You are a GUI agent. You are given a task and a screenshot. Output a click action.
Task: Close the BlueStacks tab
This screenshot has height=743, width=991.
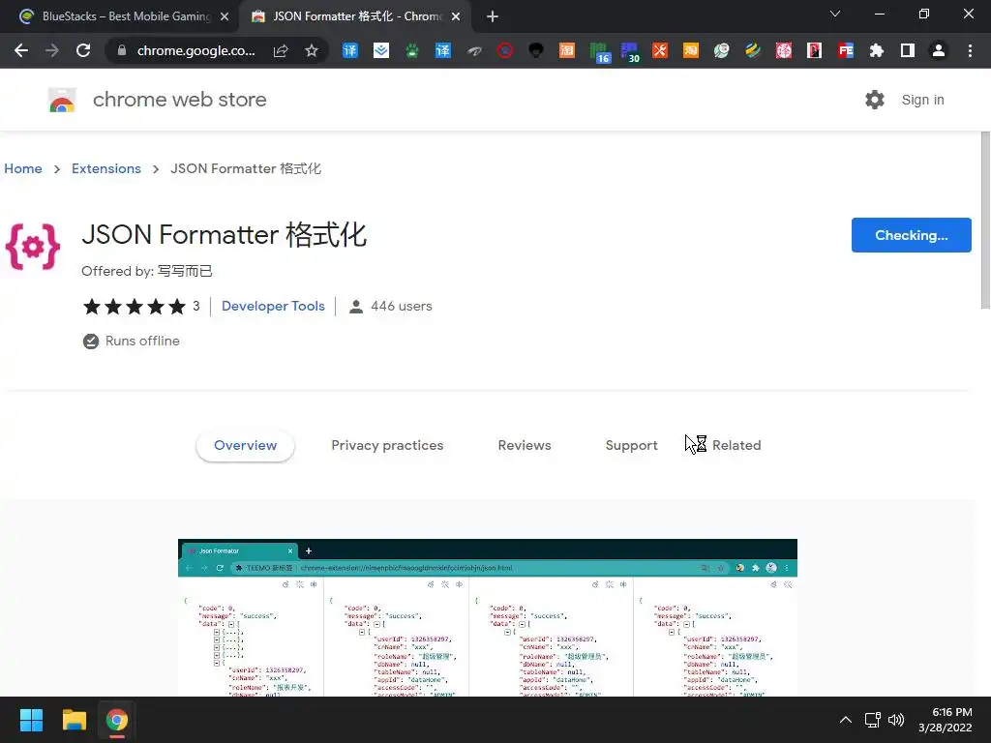225,16
